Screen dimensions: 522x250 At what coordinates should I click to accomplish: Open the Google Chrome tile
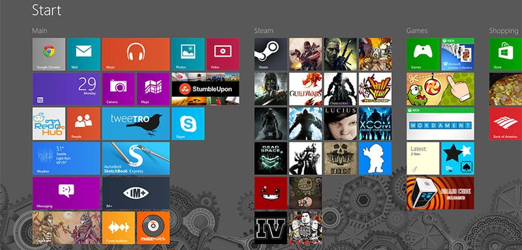click(49, 54)
